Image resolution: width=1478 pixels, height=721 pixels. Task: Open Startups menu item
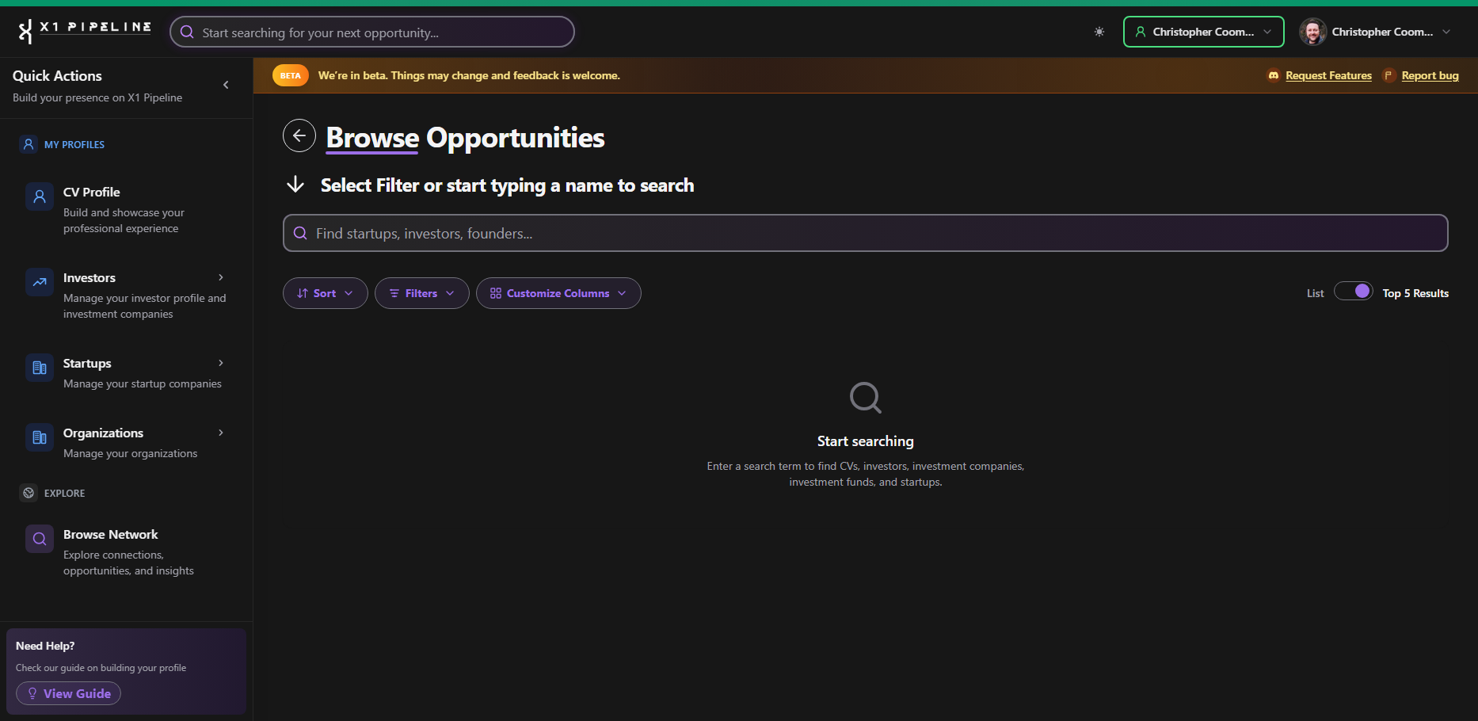pyautogui.click(x=127, y=372)
